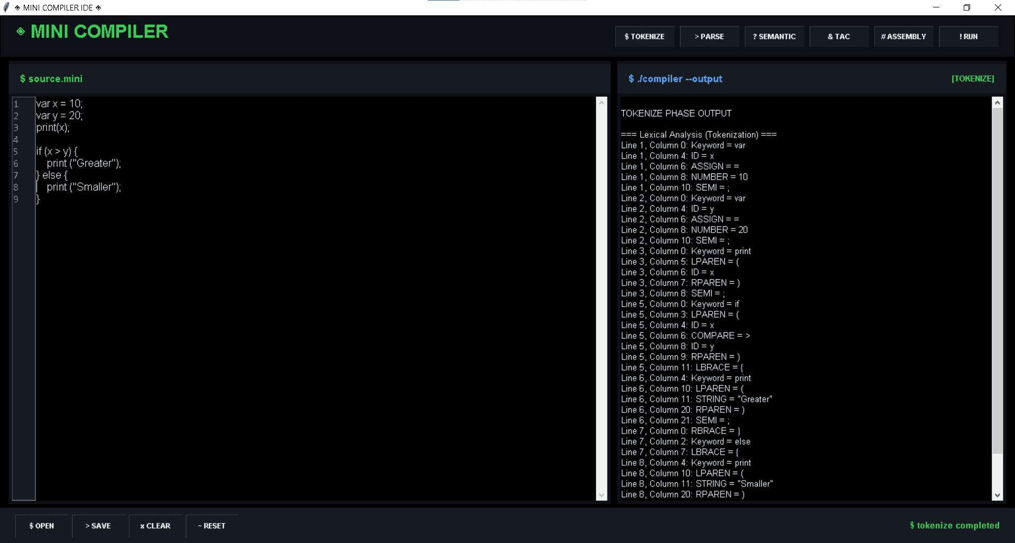Click the feather app icon in title bar
The height and width of the screenshot is (543, 1015).
point(6,7)
